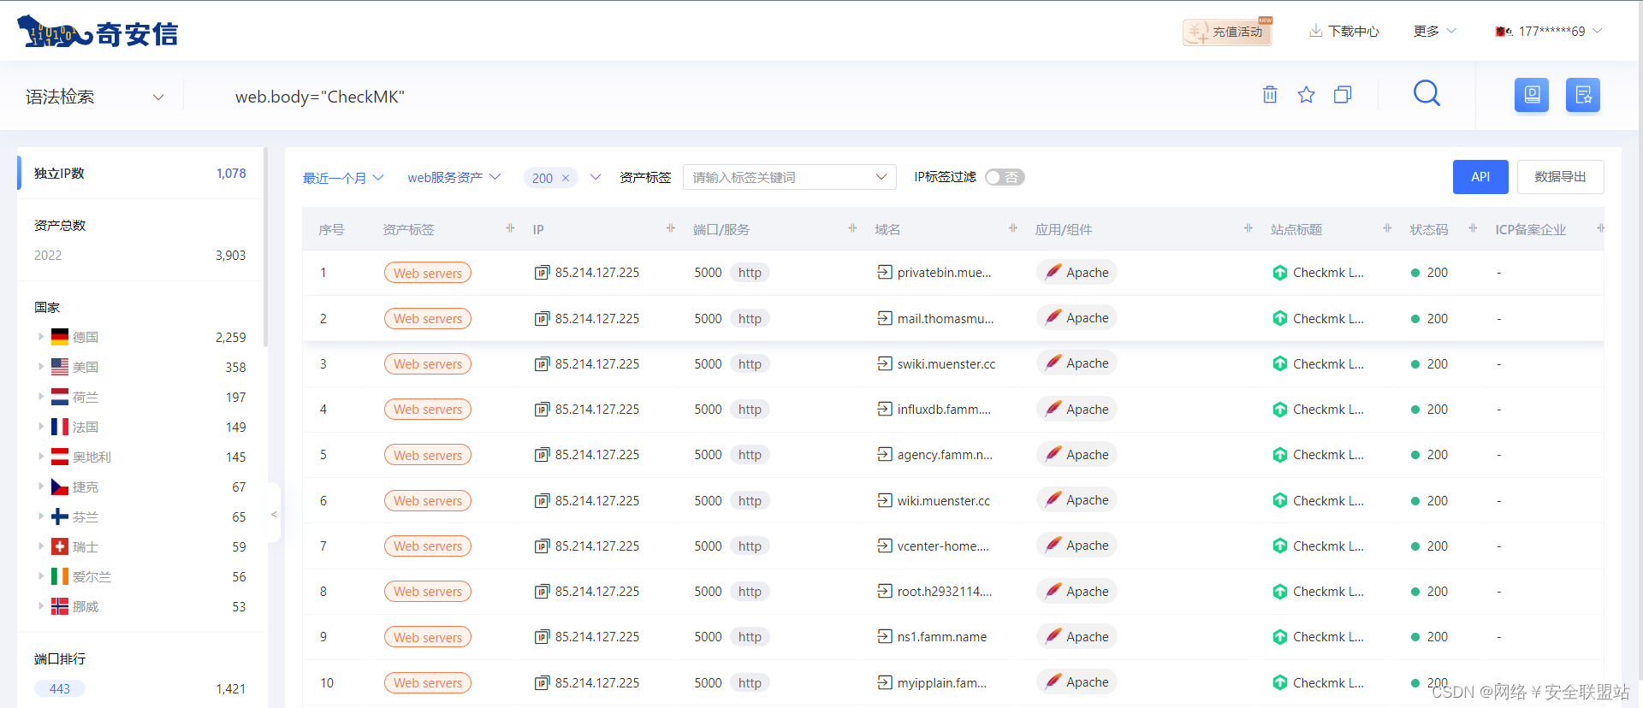Click column pin icon beside 域名 header
1643x708 pixels.
click(x=1013, y=228)
